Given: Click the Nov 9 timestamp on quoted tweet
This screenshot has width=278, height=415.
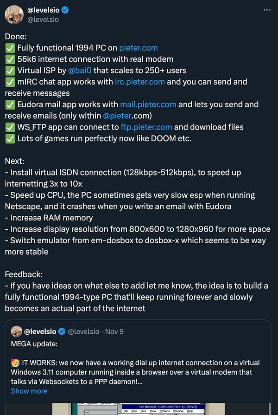Looking at the screenshot, I should (114, 331).
